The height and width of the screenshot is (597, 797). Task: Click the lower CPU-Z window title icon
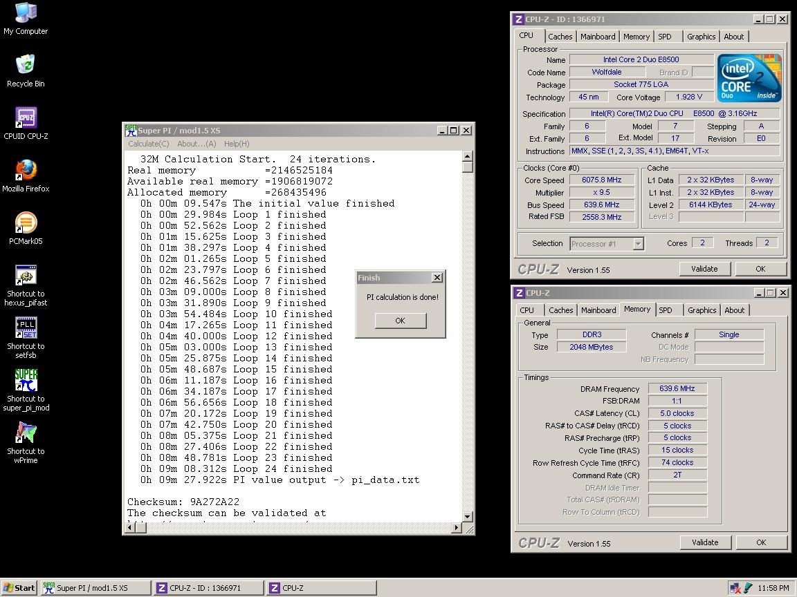tap(519, 293)
